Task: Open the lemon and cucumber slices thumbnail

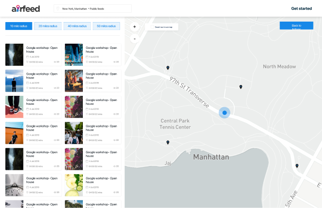Action: [x=74, y=185]
